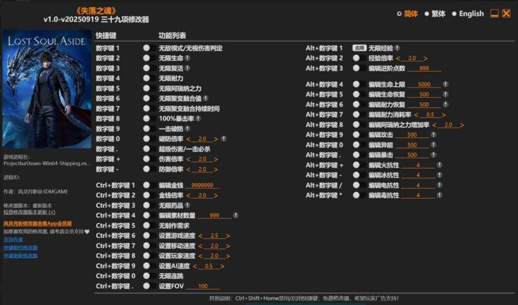This screenshot has height=305, width=518.
Task: Toggle 无限聚变融合持续时间 switch
Action: pos(150,108)
